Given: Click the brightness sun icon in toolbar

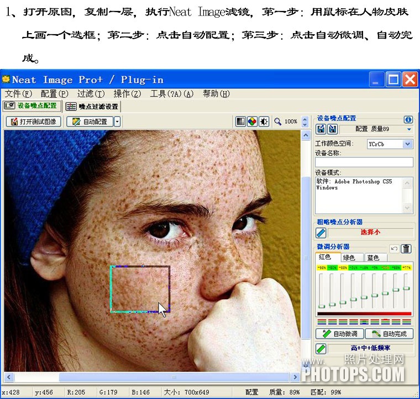Looking at the screenshot, I should [264, 121].
